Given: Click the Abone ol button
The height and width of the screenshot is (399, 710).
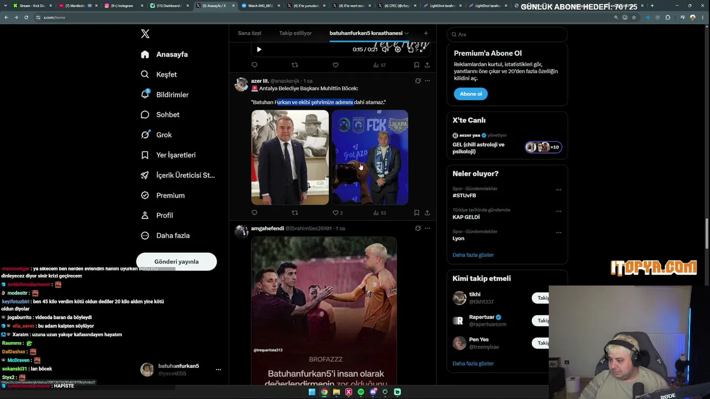Looking at the screenshot, I should pos(470,94).
